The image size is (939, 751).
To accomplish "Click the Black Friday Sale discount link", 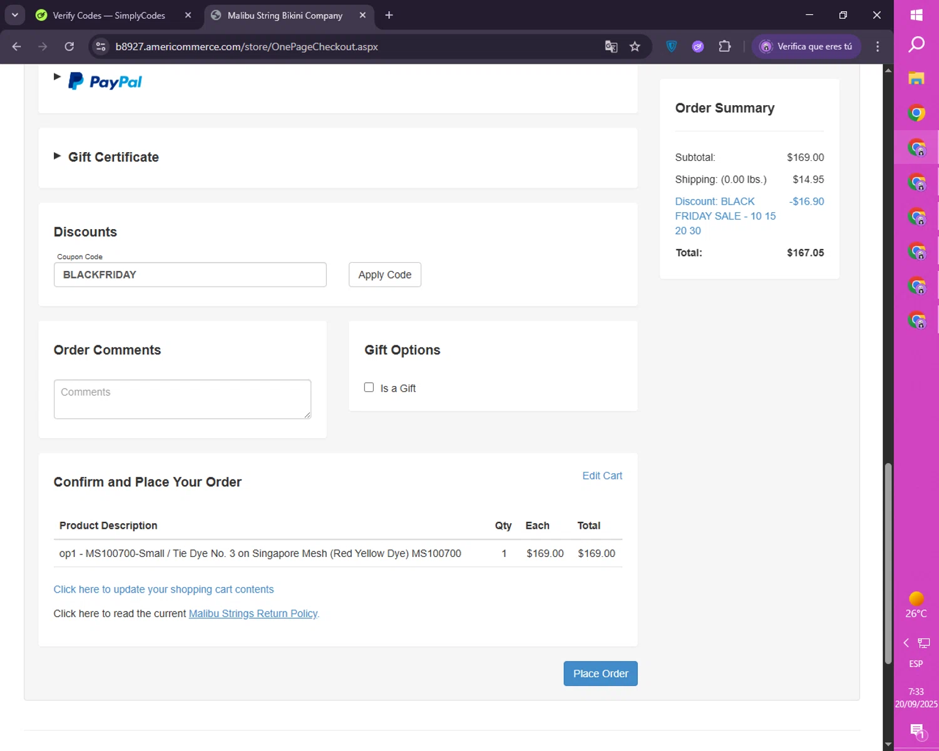I will tap(726, 216).
